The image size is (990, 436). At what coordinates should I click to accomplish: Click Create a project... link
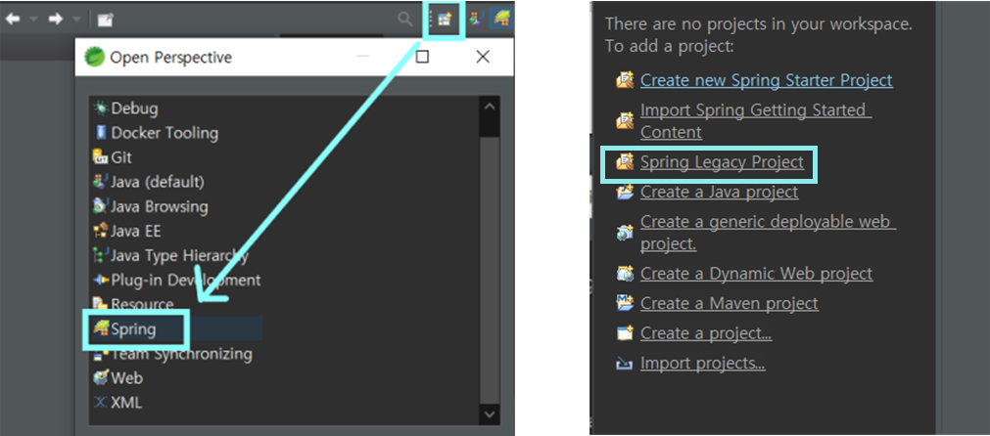[x=706, y=332]
